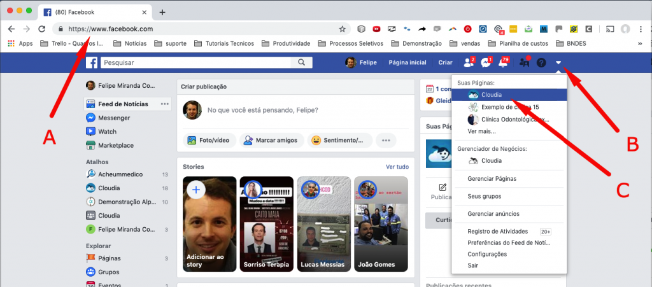652x287 pixels.
Task: Open Lucas Messias story
Action: (324, 224)
